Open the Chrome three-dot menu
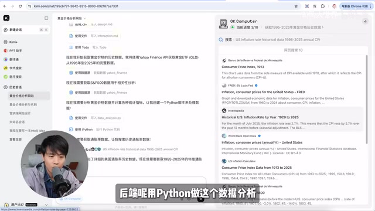 pos(370,6)
